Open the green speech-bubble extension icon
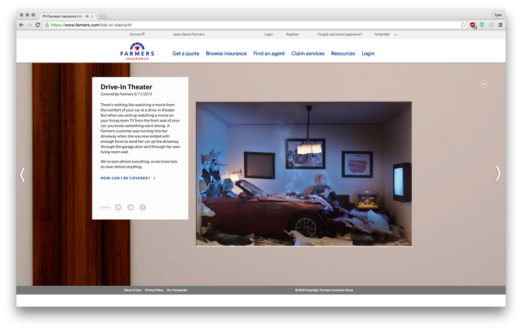The image size is (522, 330). click(x=481, y=24)
